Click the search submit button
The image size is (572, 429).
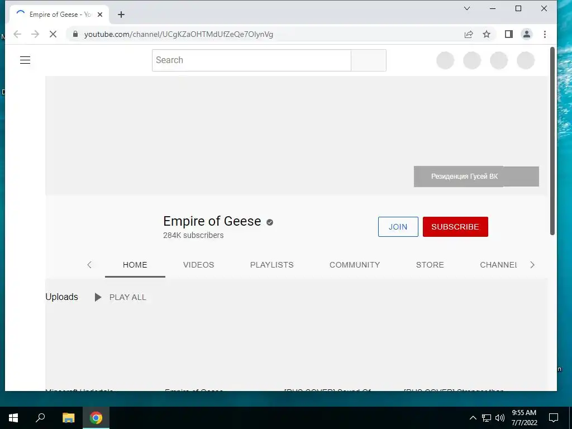point(369,60)
